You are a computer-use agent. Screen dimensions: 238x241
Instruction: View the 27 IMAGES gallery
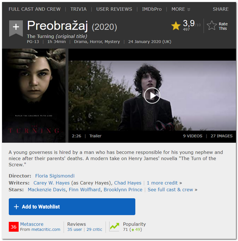(x=221, y=136)
